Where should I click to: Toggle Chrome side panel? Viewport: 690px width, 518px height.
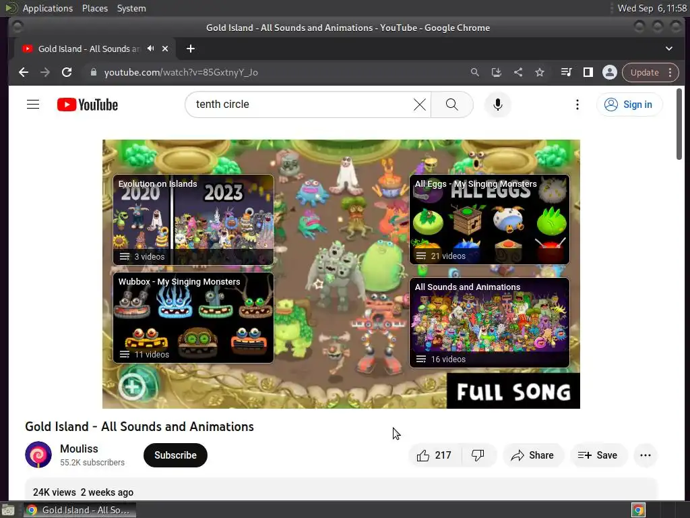(x=588, y=72)
